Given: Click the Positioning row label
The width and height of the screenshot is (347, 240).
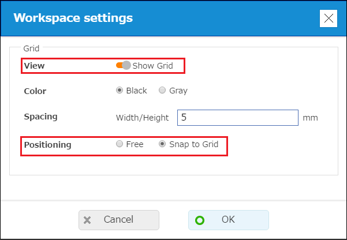Looking at the screenshot, I should click(x=47, y=145).
